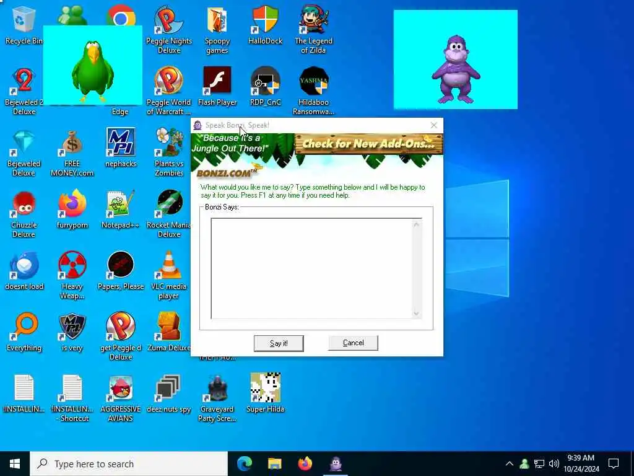This screenshot has height=476, width=634.
Task: Open the Windows Start menu
Action: 15,464
